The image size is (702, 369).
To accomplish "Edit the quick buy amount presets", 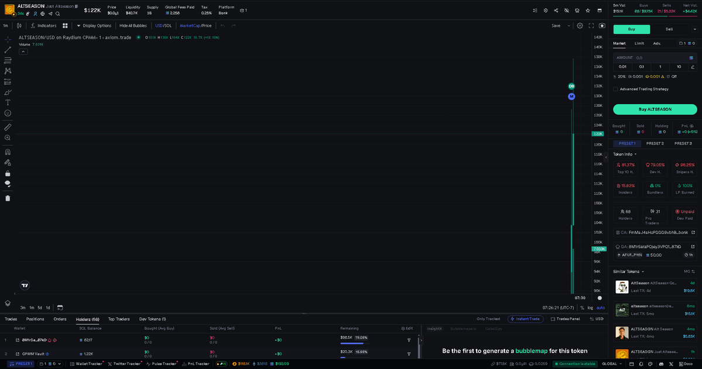I will tap(693, 67).
